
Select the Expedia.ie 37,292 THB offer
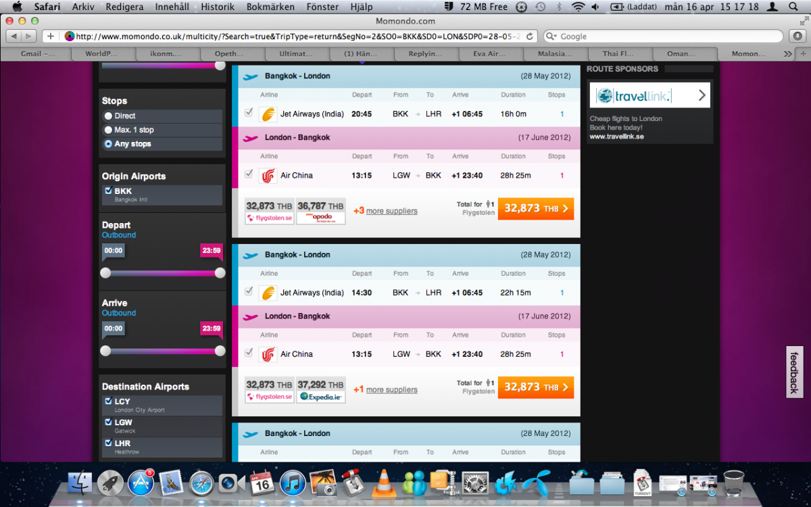tap(321, 390)
